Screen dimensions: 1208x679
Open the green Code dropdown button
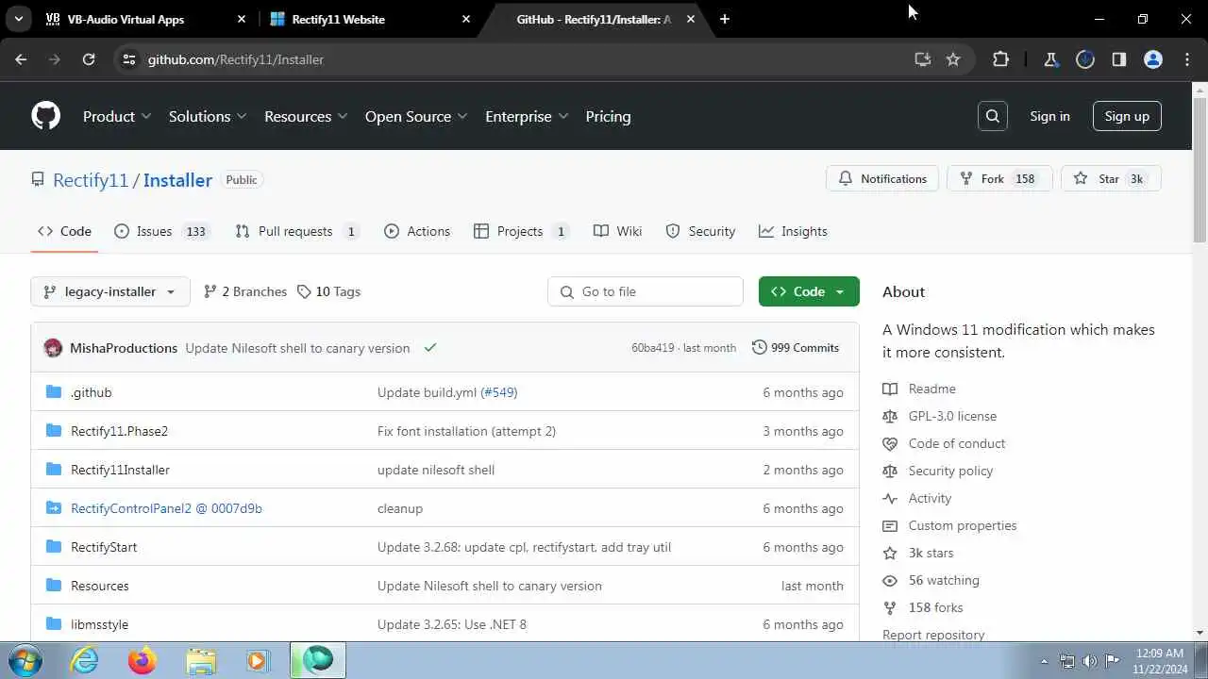coord(809,291)
